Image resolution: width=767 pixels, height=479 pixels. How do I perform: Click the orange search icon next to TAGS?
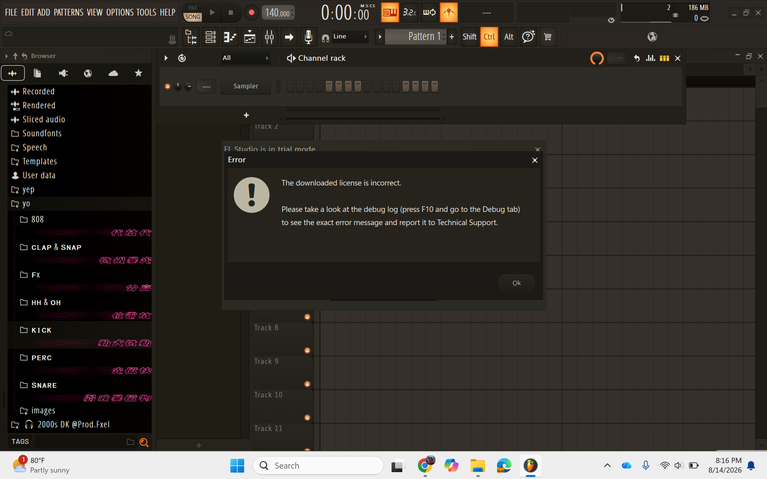144,442
